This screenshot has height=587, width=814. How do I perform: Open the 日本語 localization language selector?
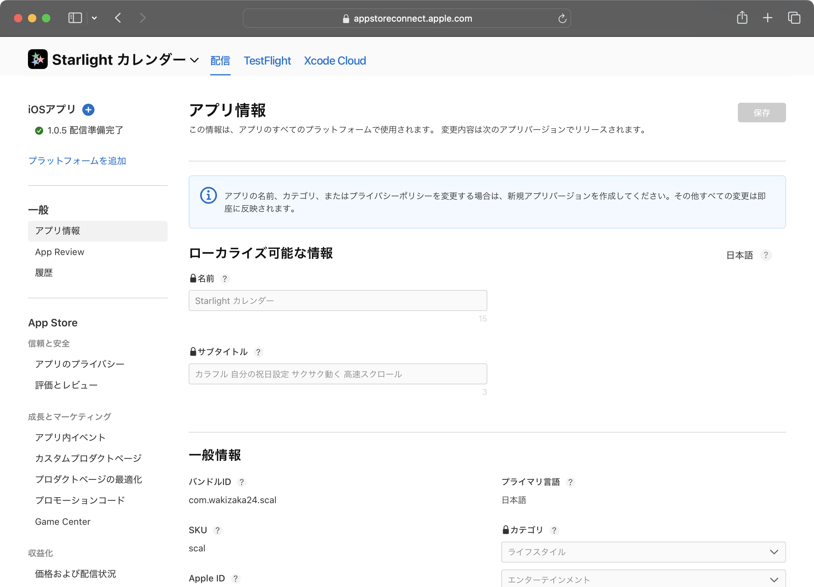click(x=739, y=255)
